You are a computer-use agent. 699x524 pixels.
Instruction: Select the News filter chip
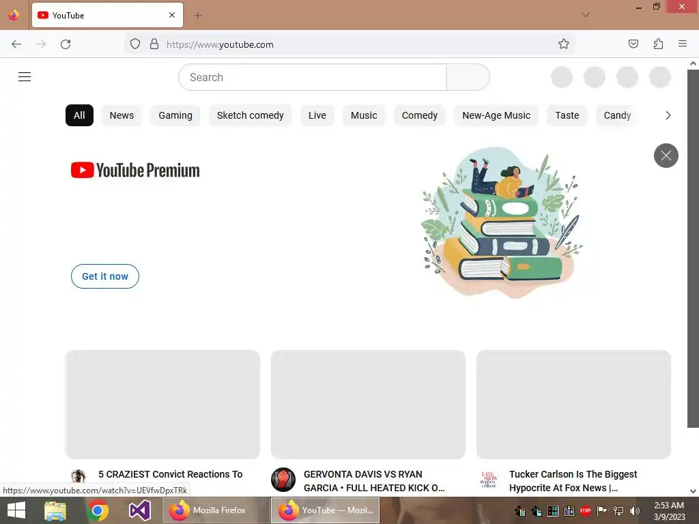point(122,115)
